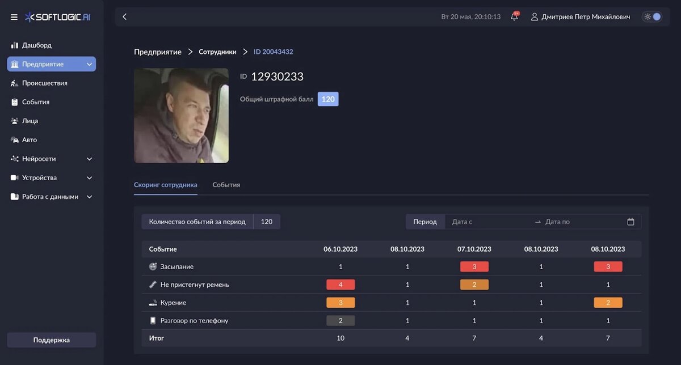This screenshot has width=681, height=365.
Task: Click orange 2 badge under 07.10.2023
Action: tap(474, 285)
